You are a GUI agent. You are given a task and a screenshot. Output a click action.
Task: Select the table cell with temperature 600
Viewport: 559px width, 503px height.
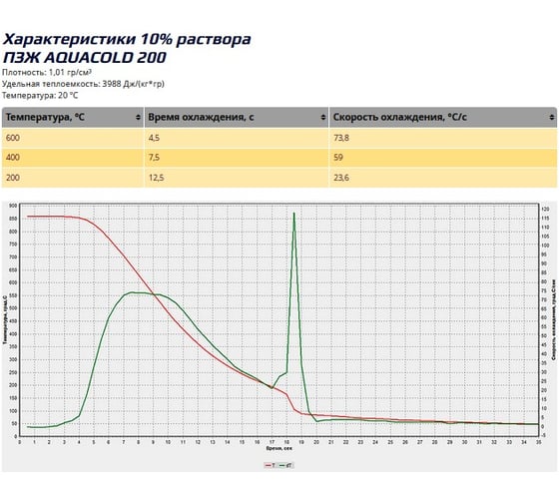73,138
